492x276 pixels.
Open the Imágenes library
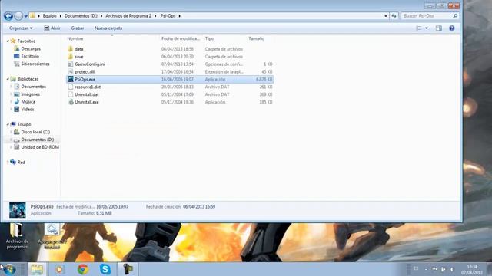click(30, 94)
